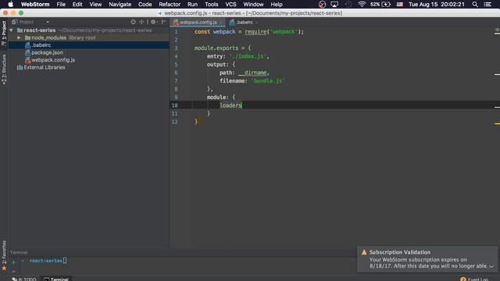The height and width of the screenshot is (281, 500).
Task: Open the Run menu
Action: point(192,5)
